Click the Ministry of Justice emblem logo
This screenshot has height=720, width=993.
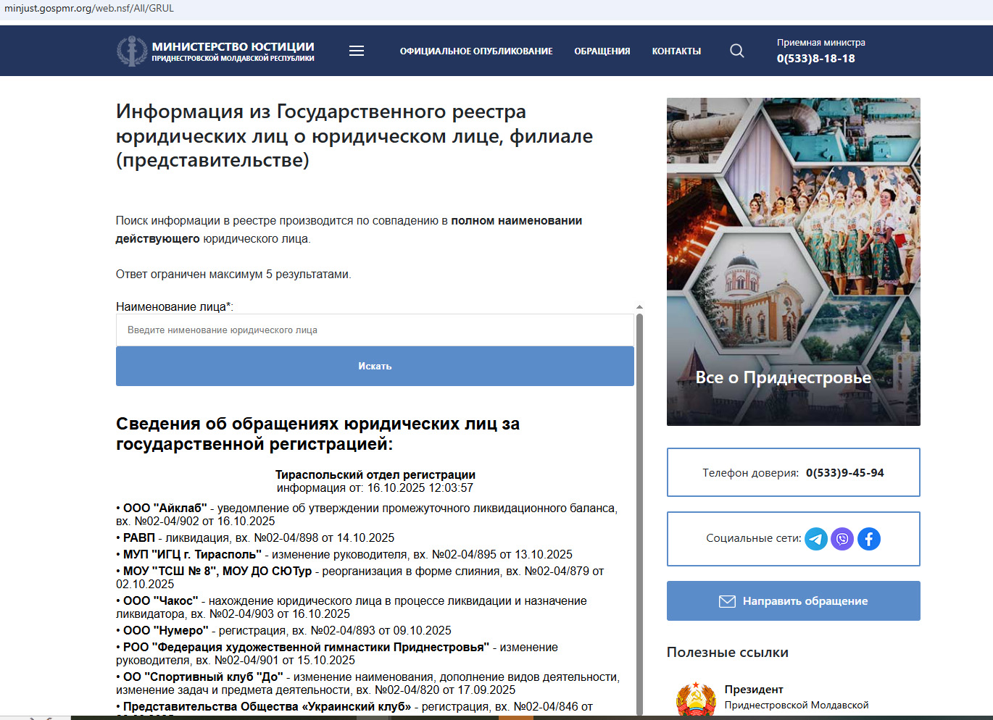click(x=131, y=51)
